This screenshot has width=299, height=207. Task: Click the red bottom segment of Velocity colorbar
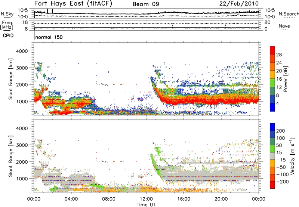(x=272, y=185)
